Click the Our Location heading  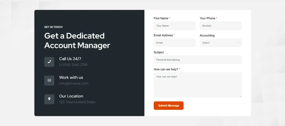pos(71,96)
